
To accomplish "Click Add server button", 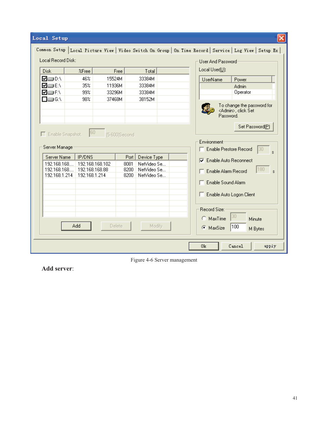I will [76, 226].
